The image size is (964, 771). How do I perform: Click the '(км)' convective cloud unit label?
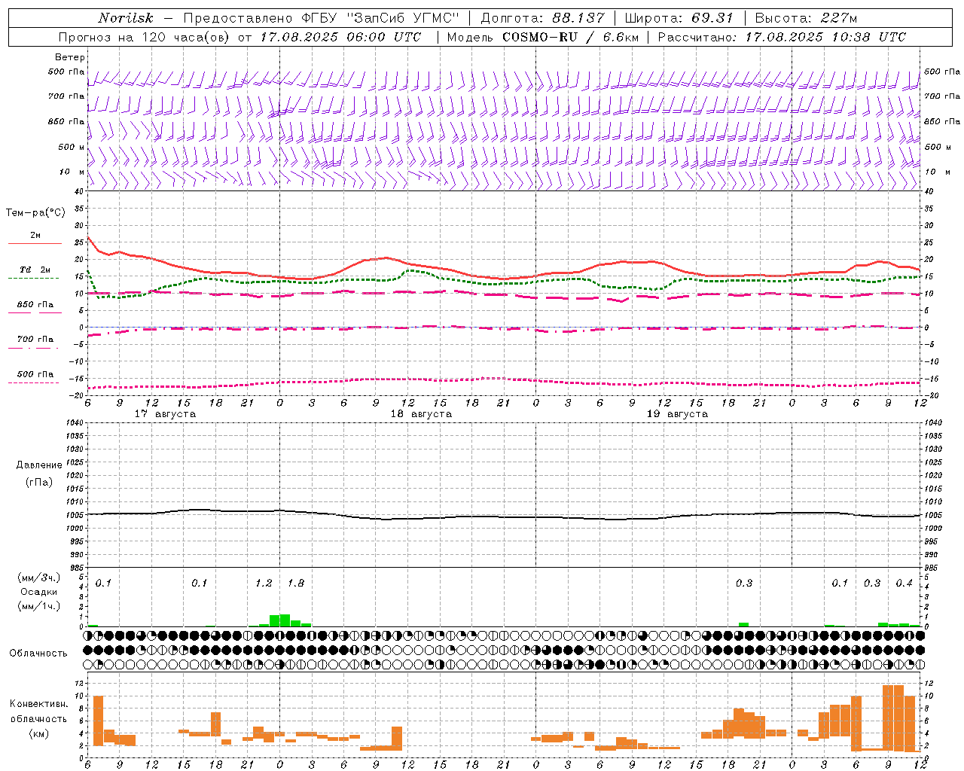click(x=38, y=733)
